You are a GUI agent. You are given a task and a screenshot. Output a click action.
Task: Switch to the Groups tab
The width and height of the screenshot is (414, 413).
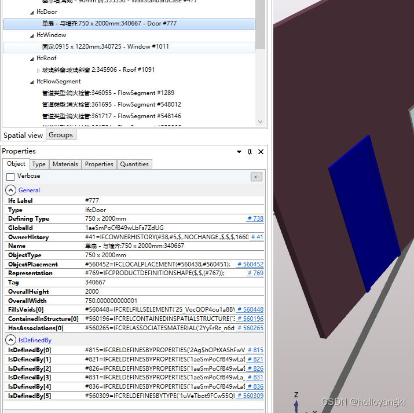click(61, 134)
